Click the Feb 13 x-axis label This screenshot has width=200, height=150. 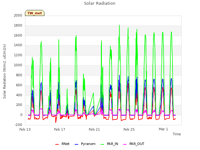click(x=25, y=129)
